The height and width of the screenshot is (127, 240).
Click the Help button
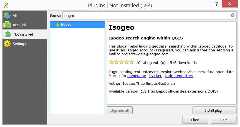[x=224, y=120]
